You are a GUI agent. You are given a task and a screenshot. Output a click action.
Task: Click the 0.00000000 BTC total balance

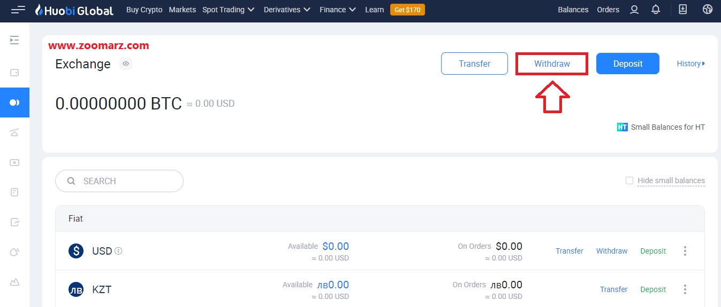[x=119, y=103]
